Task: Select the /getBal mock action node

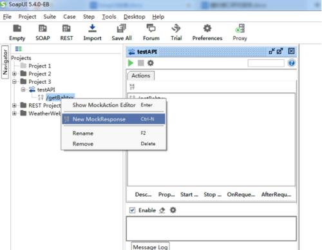Action: 60,97
